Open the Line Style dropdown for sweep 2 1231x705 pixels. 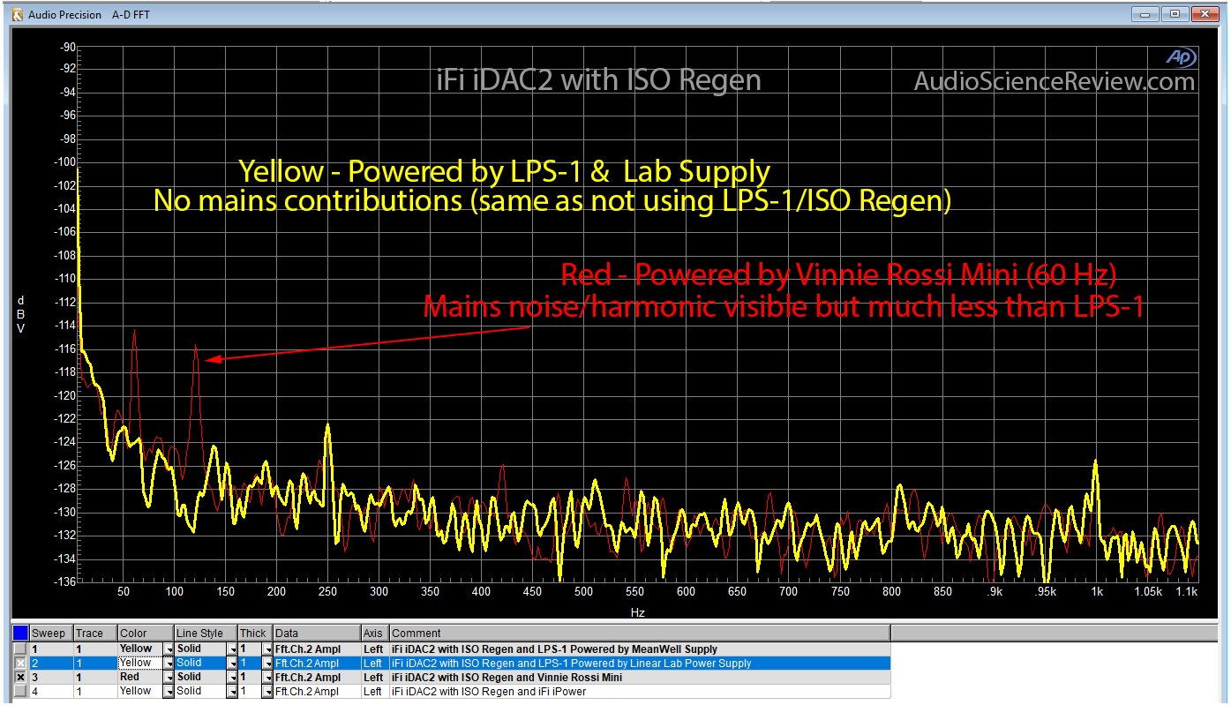[x=233, y=663]
